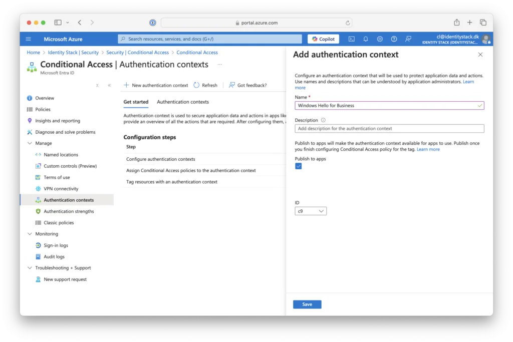The width and height of the screenshot is (513, 342).
Task: Click the Conditional Access breadcrumb link
Action: (197, 52)
